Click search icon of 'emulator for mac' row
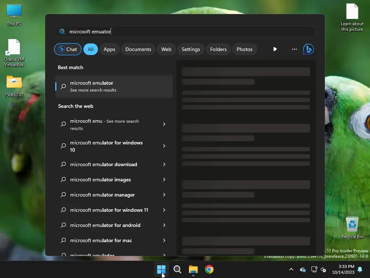This screenshot has width=370, height=278. [63, 240]
